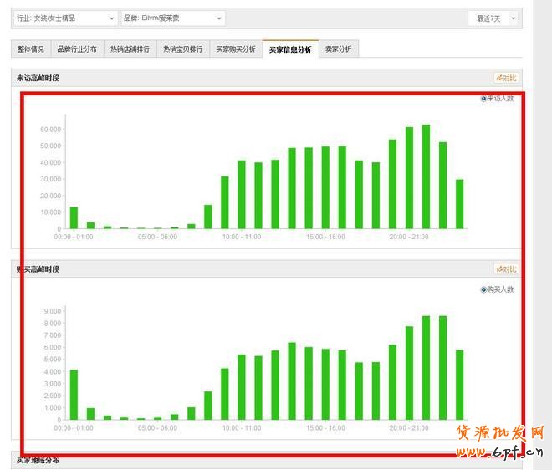Open the 品牌行业分布 tab

[x=77, y=49]
